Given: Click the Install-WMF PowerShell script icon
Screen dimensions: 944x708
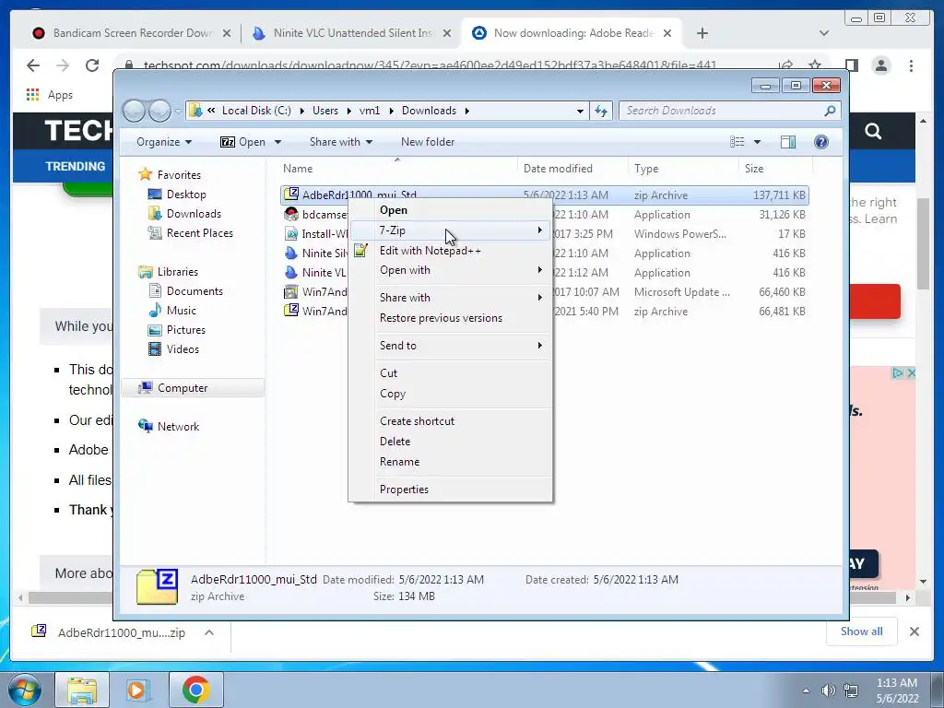Looking at the screenshot, I should point(291,233).
